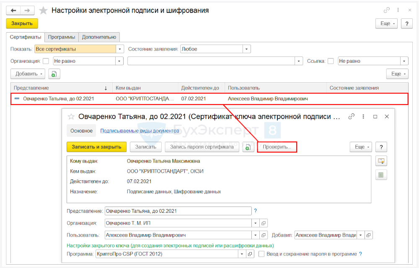Viewport: 419px width, 268px height.
Task: Show certificate details icon right of info panel
Action: pyautogui.click(x=381, y=161)
